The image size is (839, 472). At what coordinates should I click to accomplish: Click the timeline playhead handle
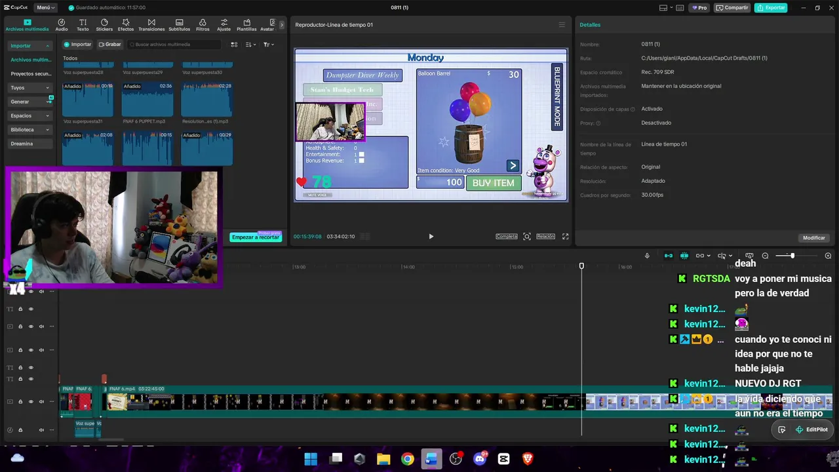coord(581,265)
